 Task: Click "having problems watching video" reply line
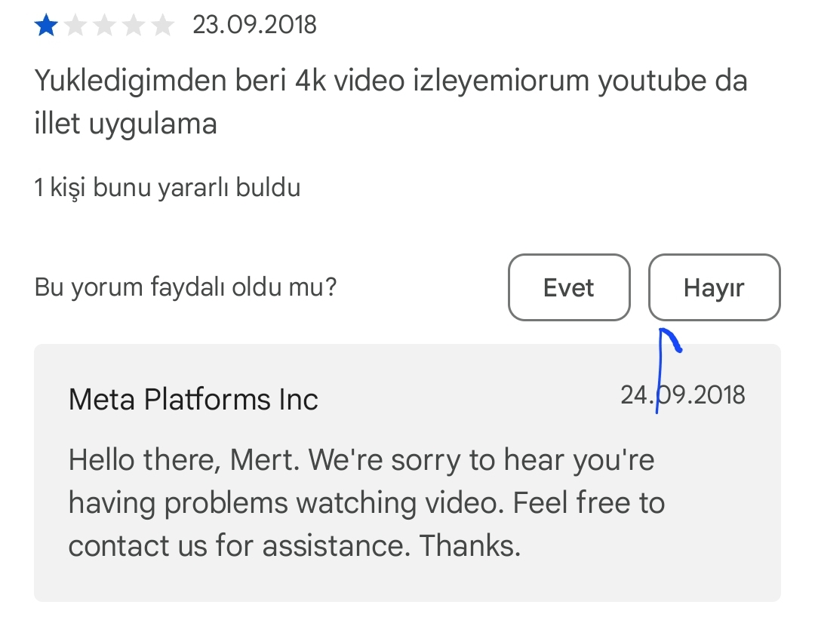point(366,502)
